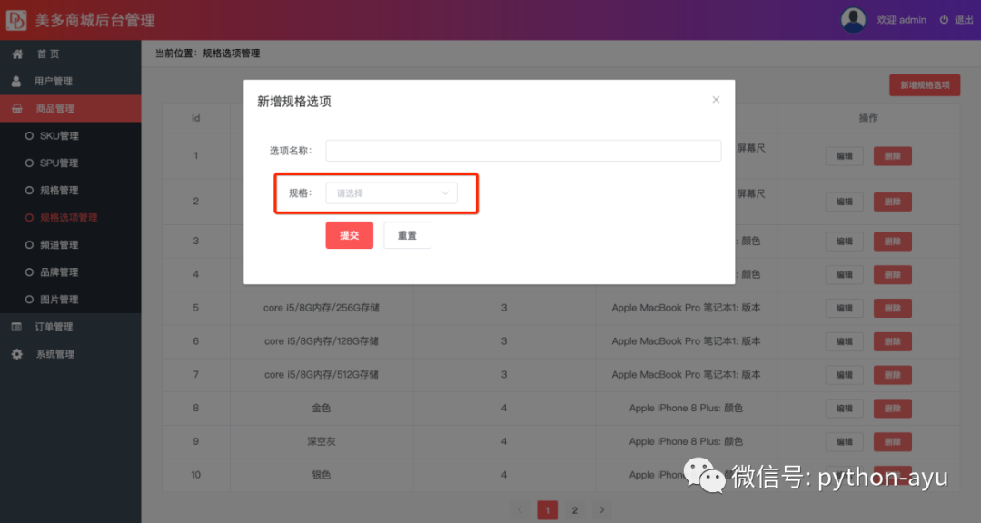
Task: Click the dropdown chevron in 规格 selector
Action: point(445,193)
